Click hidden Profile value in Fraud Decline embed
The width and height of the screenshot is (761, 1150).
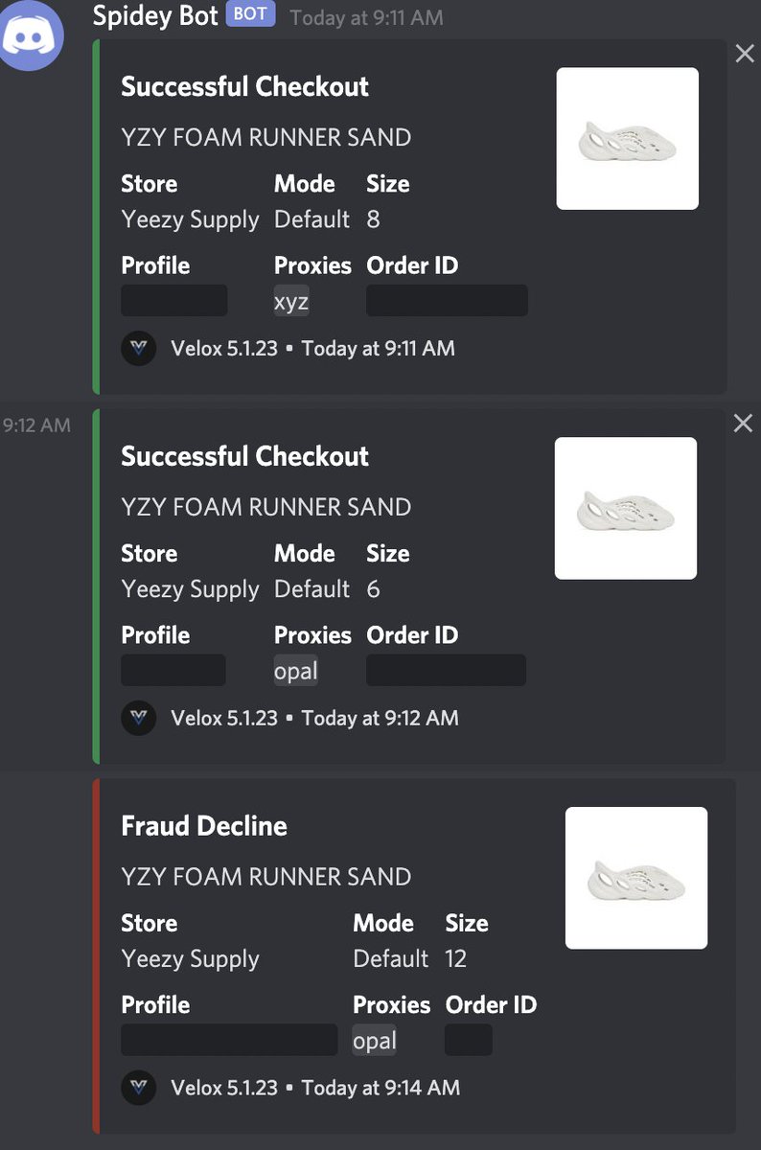(229, 1040)
